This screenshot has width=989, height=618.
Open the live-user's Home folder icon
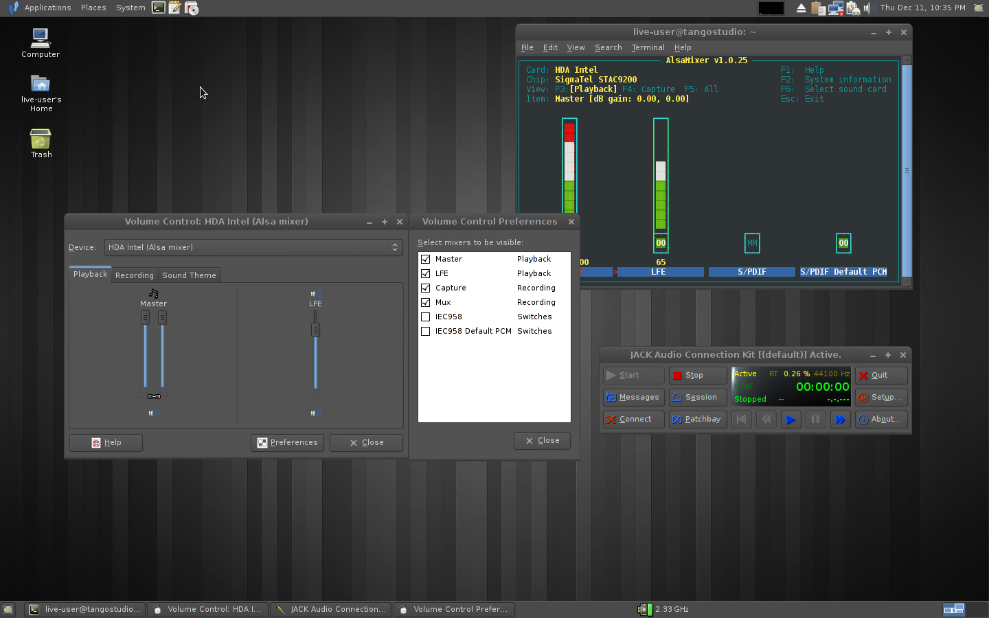point(41,93)
